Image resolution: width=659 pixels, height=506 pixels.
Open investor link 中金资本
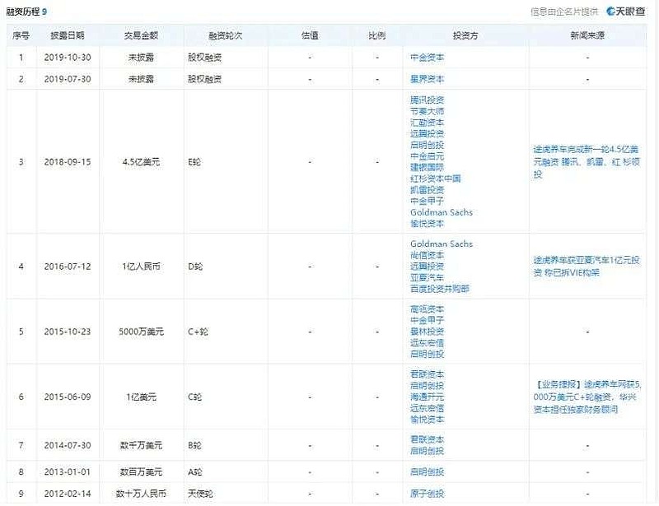coord(427,58)
